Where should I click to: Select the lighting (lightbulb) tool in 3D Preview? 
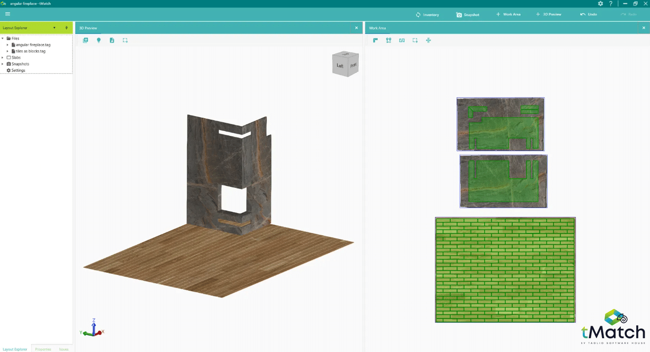pyautogui.click(x=98, y=40)
